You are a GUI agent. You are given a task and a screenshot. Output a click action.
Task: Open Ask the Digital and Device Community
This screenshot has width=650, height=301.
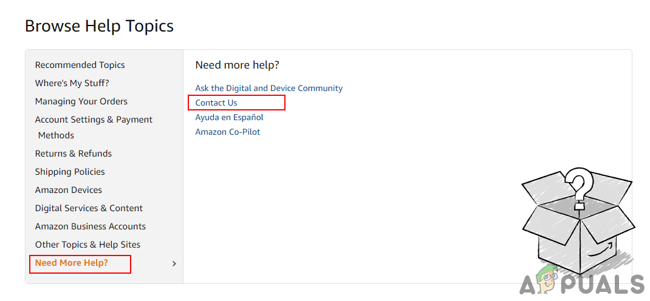click(269, 88)
